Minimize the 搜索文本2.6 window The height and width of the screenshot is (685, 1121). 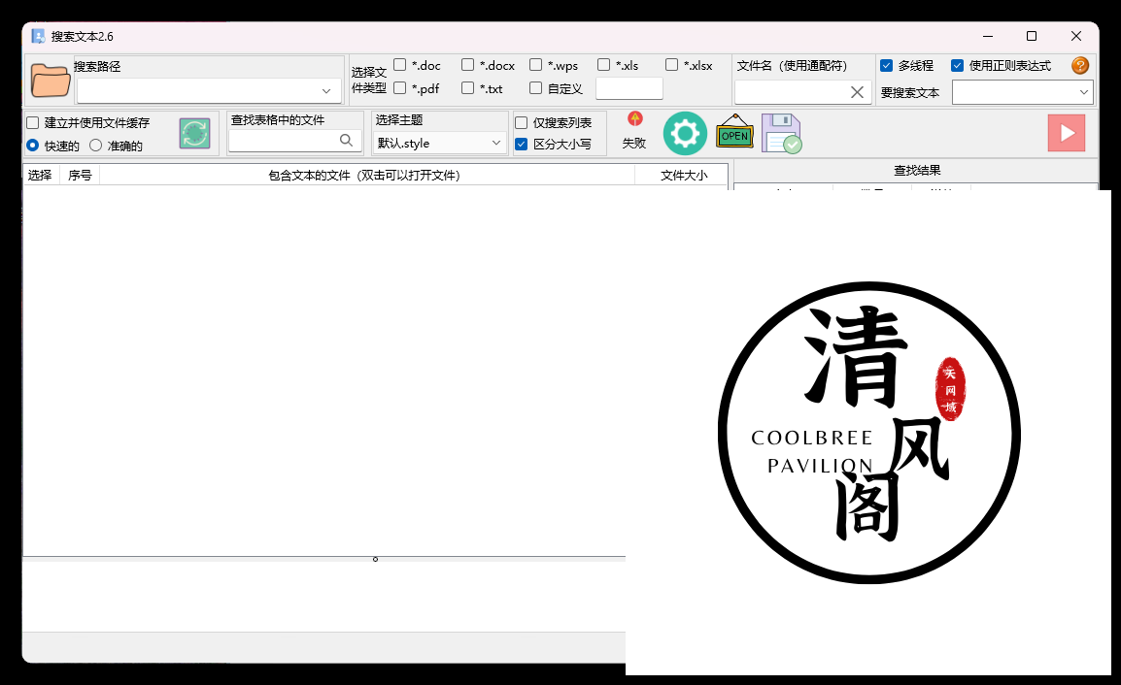point(988,37)
